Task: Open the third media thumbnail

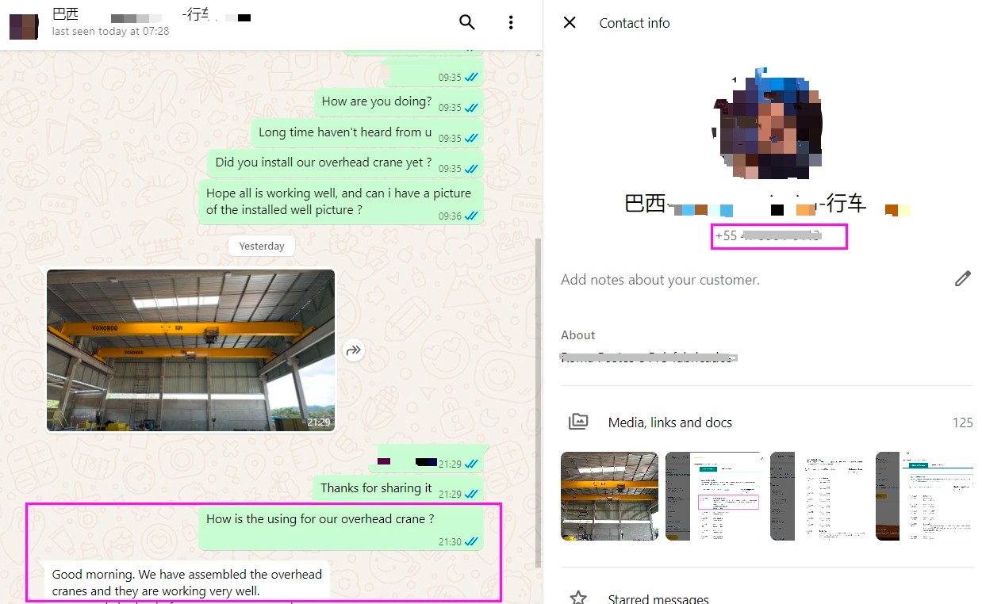Action: (x=819, y=496)
